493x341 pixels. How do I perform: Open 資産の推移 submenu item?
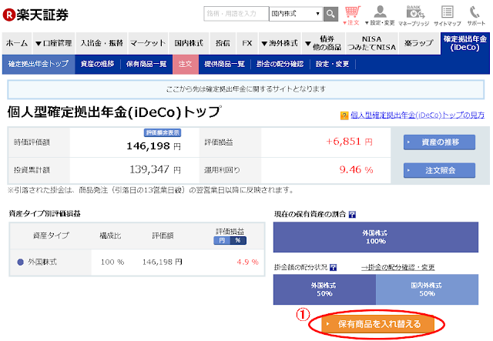tap(98, 64)
